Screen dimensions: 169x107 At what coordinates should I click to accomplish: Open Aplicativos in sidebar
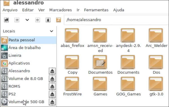coord(28,63)
